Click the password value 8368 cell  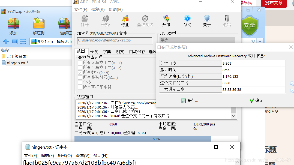coord(254,83)
